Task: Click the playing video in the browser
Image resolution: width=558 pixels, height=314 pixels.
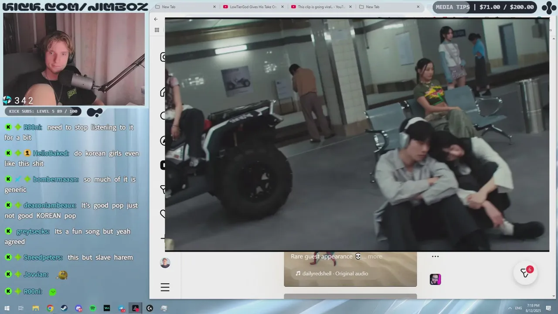Action: click(357, 135)
